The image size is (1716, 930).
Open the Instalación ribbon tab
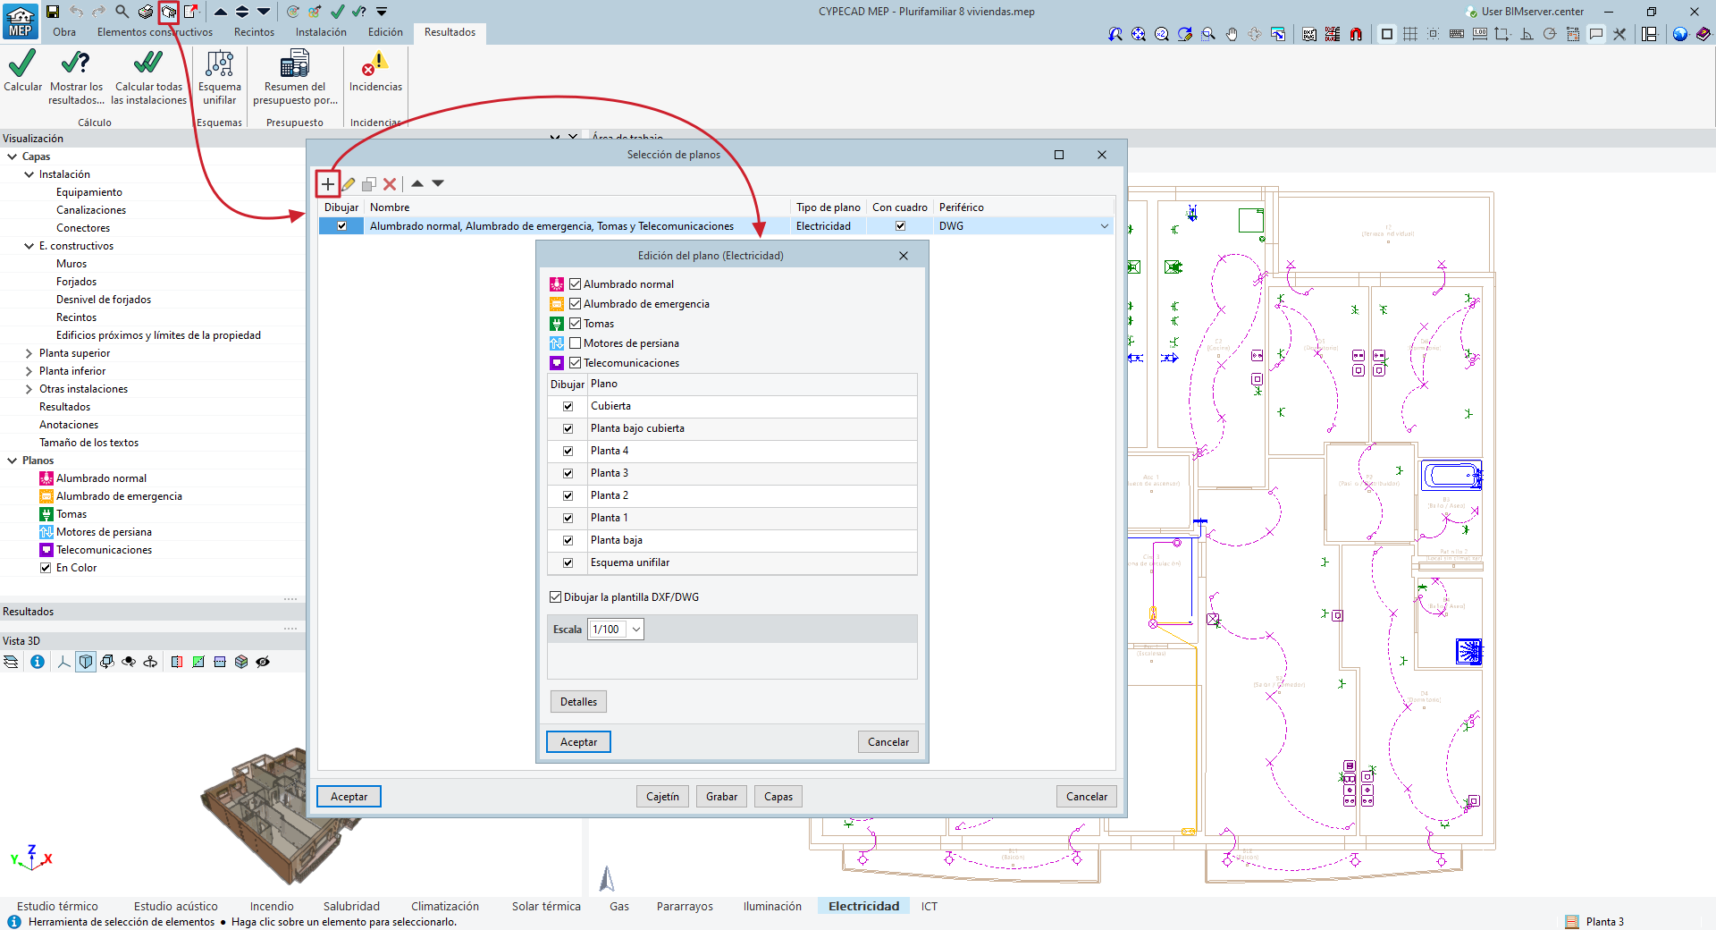pyautogui.click(x=321, y=32)
